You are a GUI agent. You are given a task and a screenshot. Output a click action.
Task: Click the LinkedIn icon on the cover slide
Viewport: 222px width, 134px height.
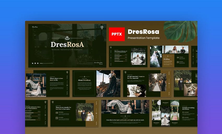(35, 63)
